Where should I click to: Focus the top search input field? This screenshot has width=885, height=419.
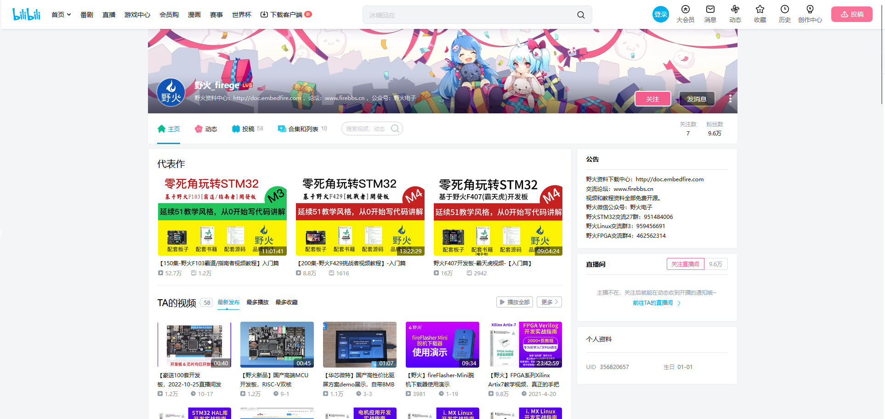(x=469, y=15)
